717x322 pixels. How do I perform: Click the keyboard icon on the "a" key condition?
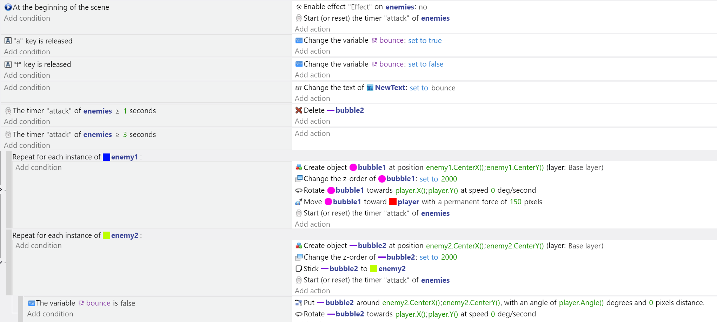pyautogui.click(x=8, y=41)
